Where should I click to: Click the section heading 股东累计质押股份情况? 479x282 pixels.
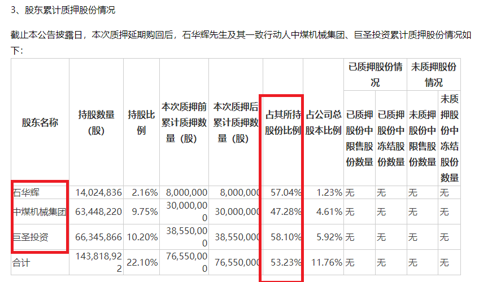(x=66, y=11)
